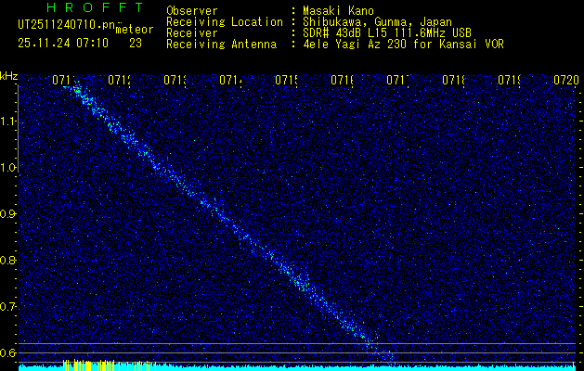The height and width of the screenshot is (371, 584).
Task: Click the 0.8 kHz frequency axis label
Action: (8, 261)
